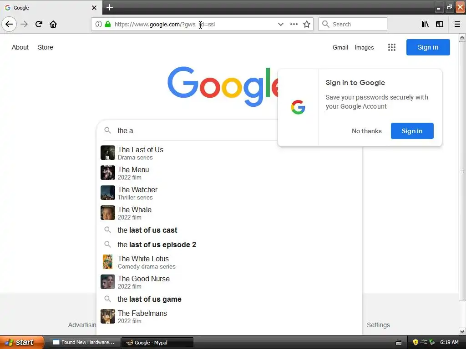The width and height of the screenshot is (466, 349).
Task: Click the on-screen keyboard tray icon
Action: pyautogui.click(x=399, y=343)
